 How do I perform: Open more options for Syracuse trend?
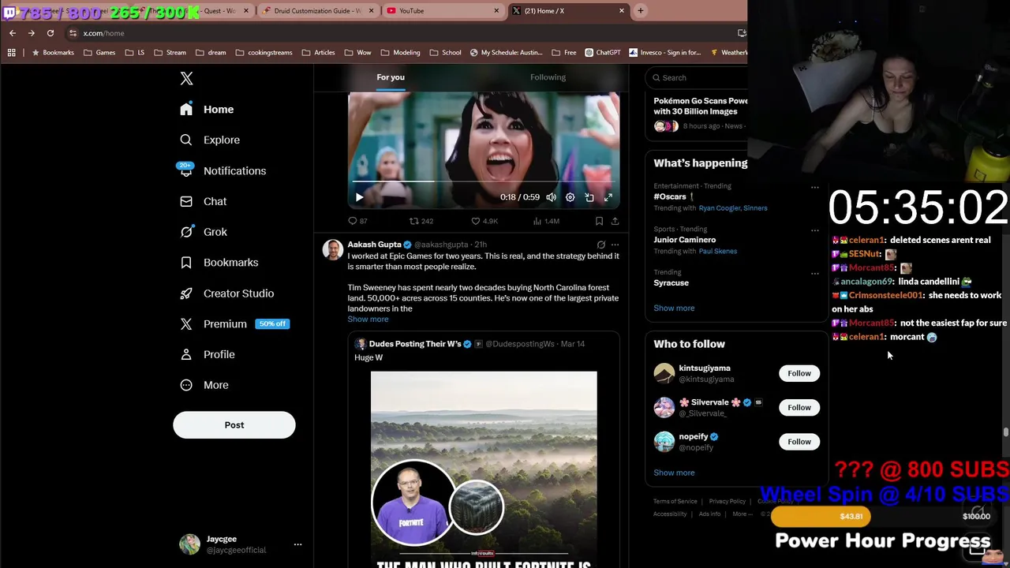click(x=815, y=273)
